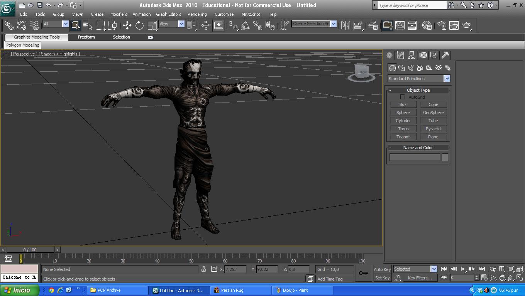Switch to Dibujo - Paint in taskbar
The image size is (525, 296).
[x=295, y=290]
